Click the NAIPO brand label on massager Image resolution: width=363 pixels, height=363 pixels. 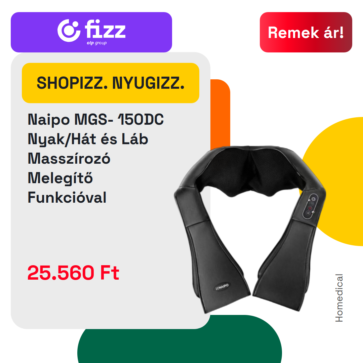(222, 287)
